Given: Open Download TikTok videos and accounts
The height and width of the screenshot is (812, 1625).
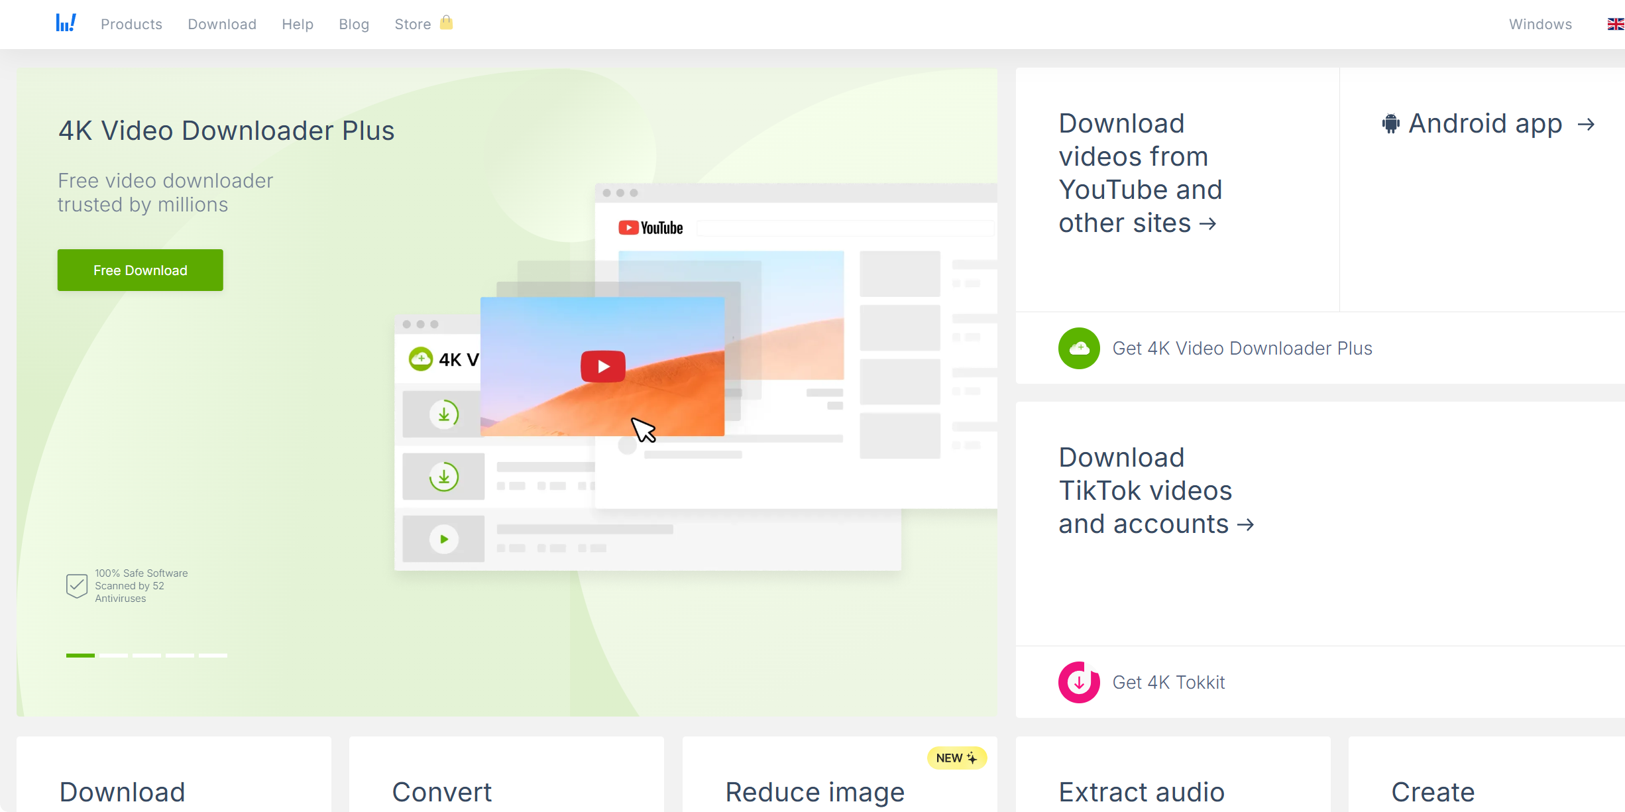Looking at the screenshot, I should click(1156, 491).
